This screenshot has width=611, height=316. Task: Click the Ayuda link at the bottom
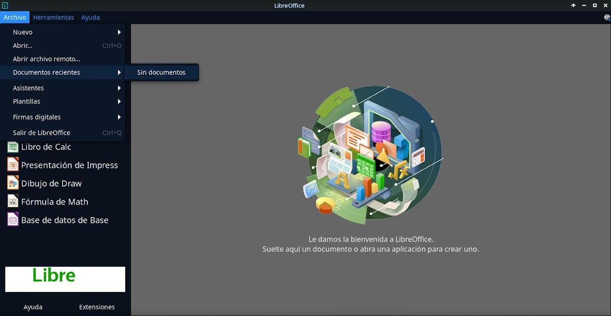[33, 307]
